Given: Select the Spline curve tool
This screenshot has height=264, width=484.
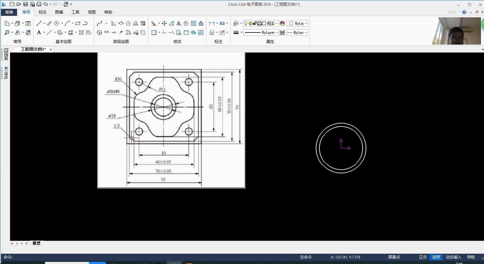Looking at the screenshot, I should point(99,23).
